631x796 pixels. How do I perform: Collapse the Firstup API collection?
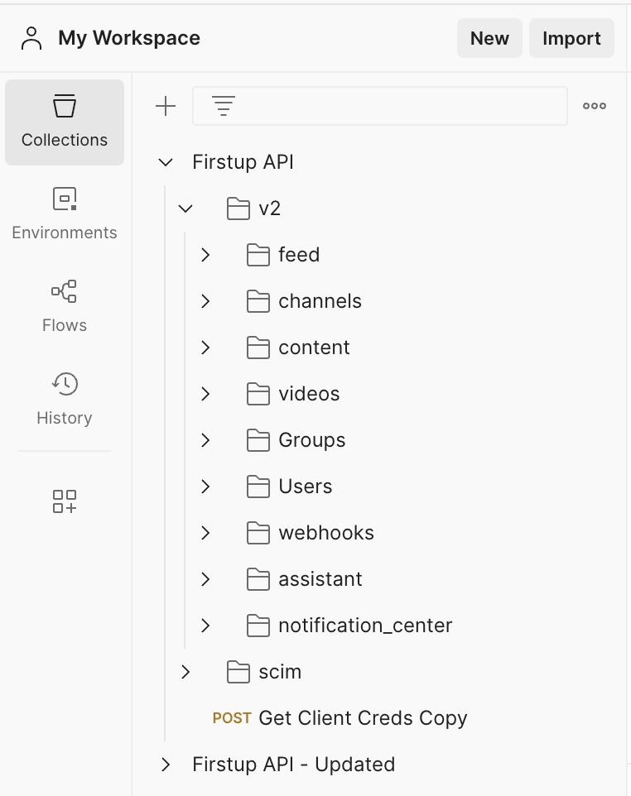pyautogui.click(x=166, y=162)
